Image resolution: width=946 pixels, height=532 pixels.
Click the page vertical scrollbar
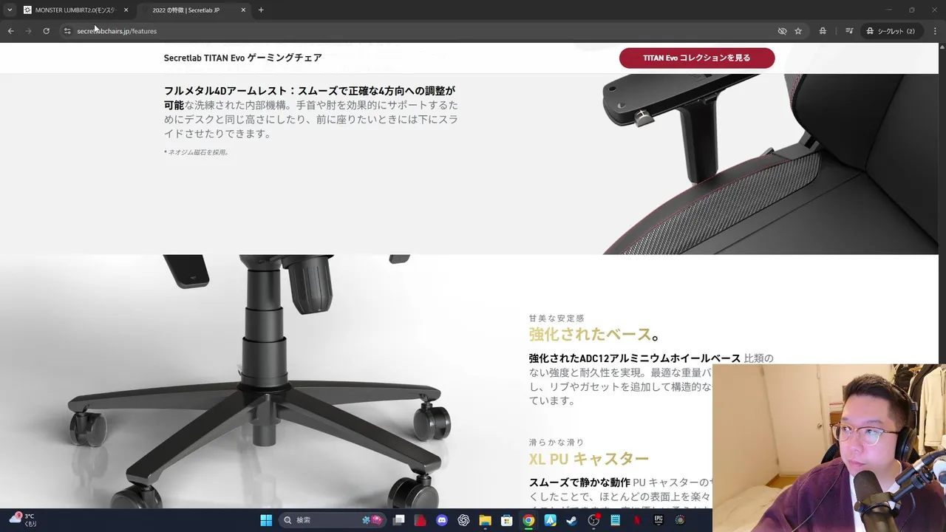[x=942, y=276]
